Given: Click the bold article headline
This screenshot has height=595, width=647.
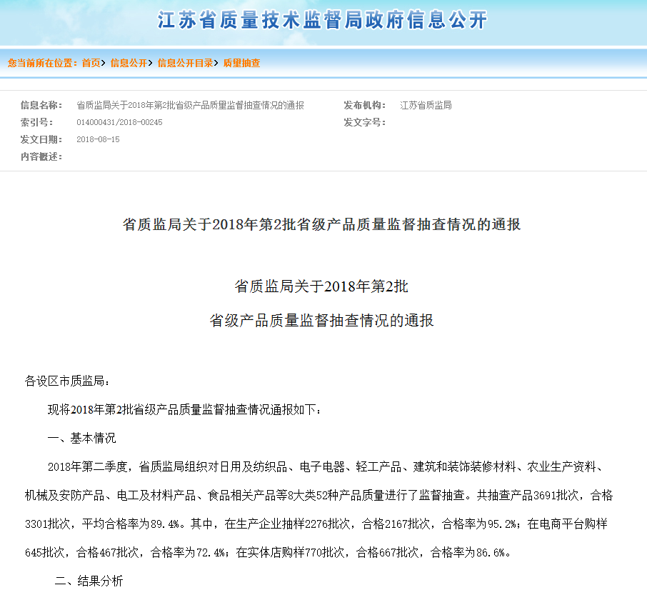Looking at the screenshot, I should point(322,225).
